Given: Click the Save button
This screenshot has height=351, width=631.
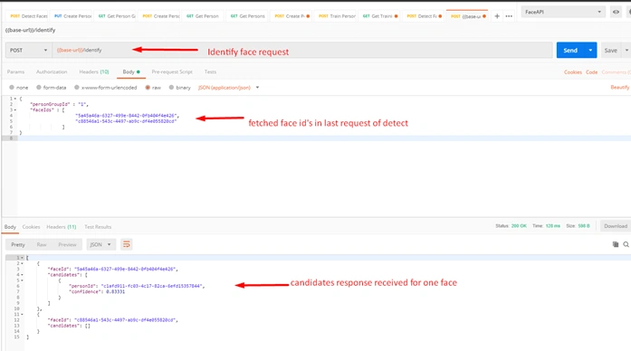Looking at the screenshot, I should point(610,51).
